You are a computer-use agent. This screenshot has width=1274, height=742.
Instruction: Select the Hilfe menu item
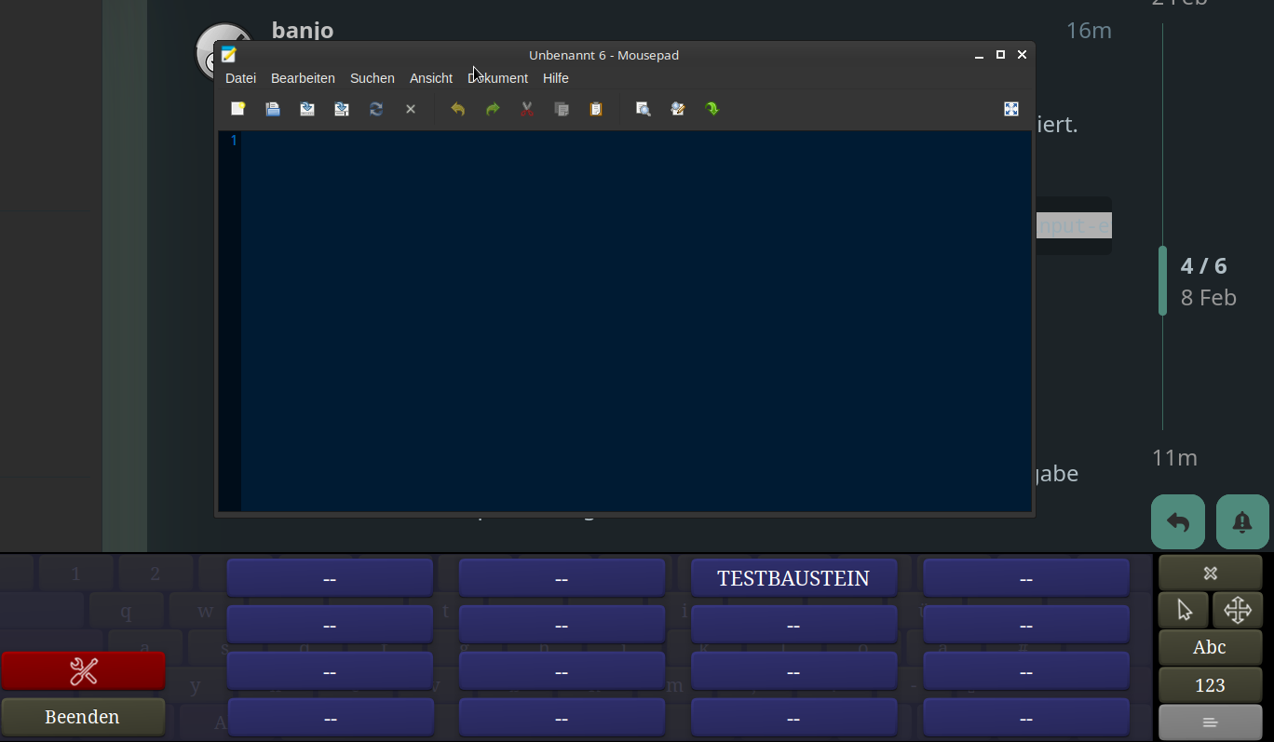coord(556,78)
